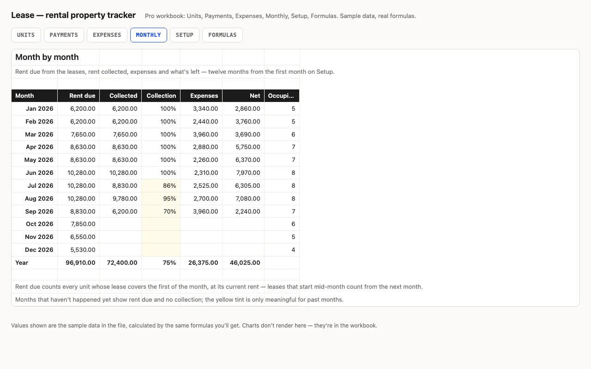Click the "Feb 2026" month cell
The image size is (591, 369).
tap(35, 122)
